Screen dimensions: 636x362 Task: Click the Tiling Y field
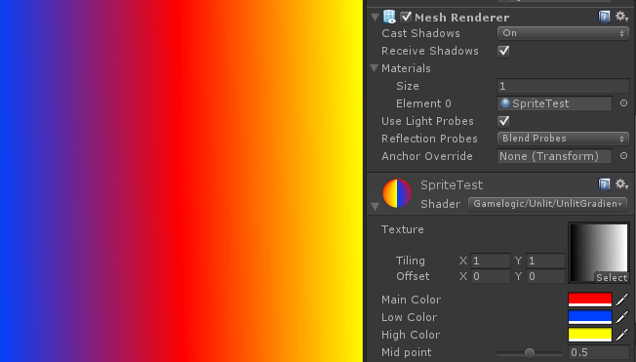[x=545, y=261]
